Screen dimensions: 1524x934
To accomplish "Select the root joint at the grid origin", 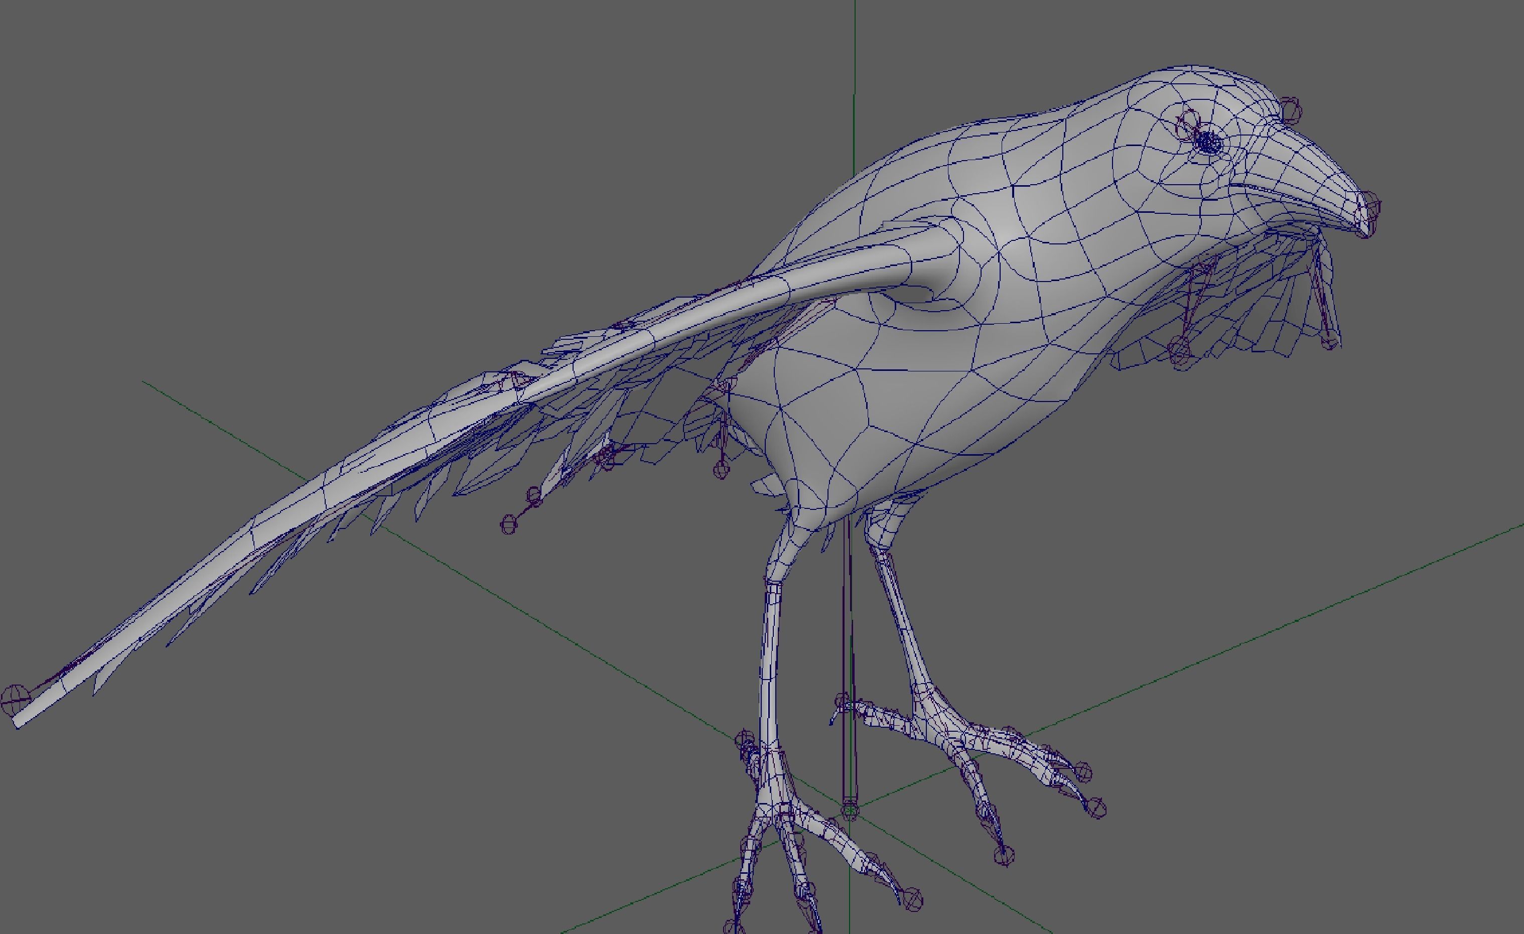I will [850, 811].
